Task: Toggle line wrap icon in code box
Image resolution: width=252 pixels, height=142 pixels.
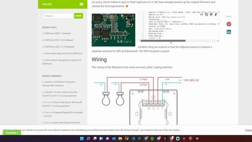Action: [x=211, y=15]
